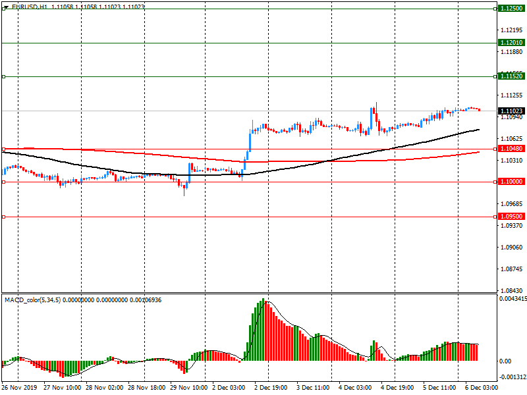Click the 28 Nov 18:00 time label
Viewport: 527px width, 395px height.
click(146, 388)
